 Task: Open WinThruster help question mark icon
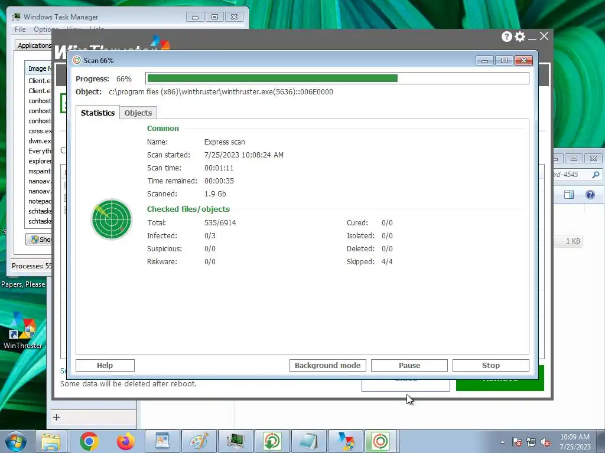click(506, 37)
